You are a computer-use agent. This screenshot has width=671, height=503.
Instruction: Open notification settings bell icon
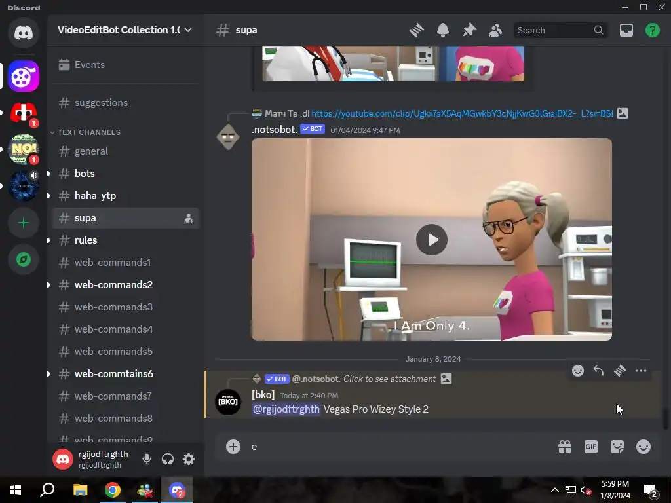click(x=443, y=30)
